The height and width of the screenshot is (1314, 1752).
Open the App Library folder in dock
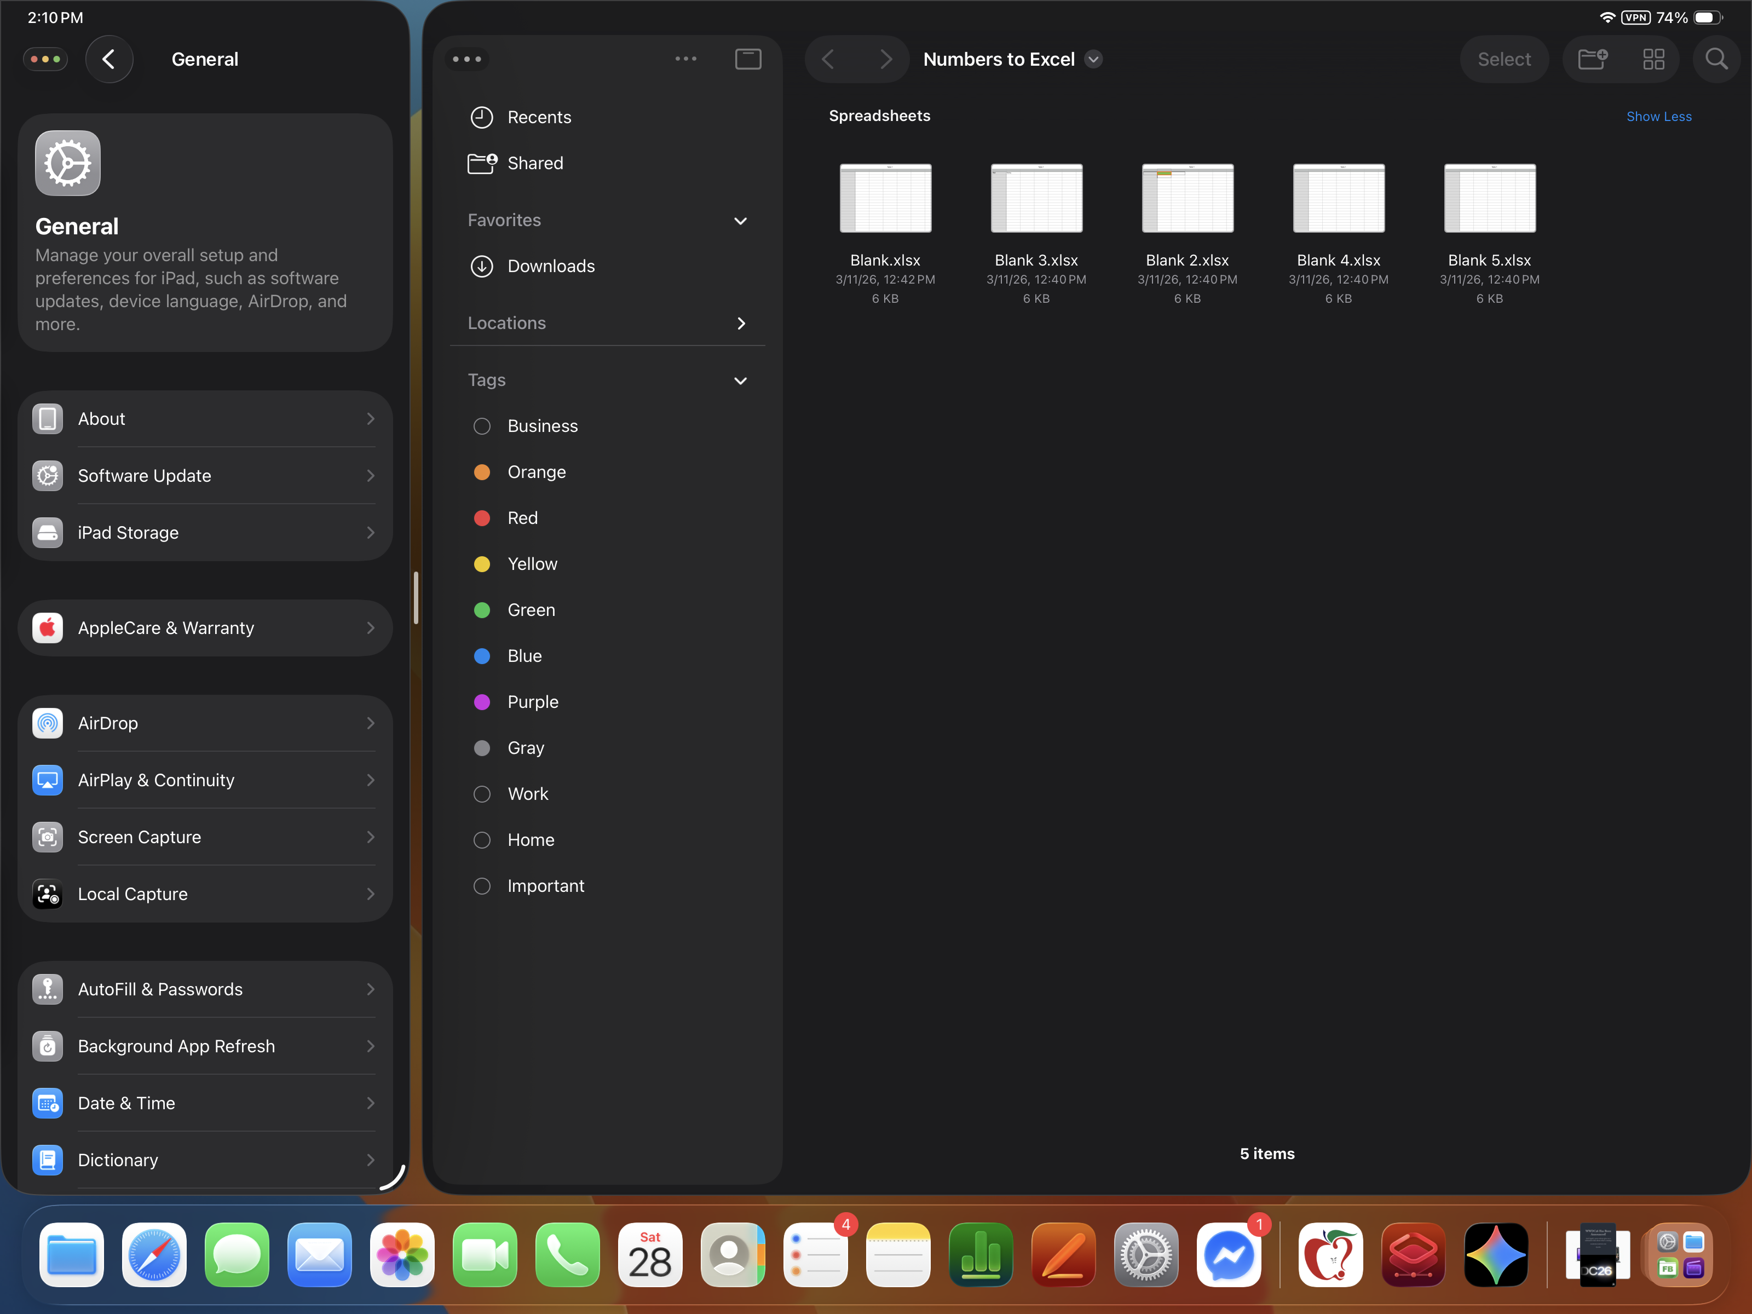(1681, 1255)
